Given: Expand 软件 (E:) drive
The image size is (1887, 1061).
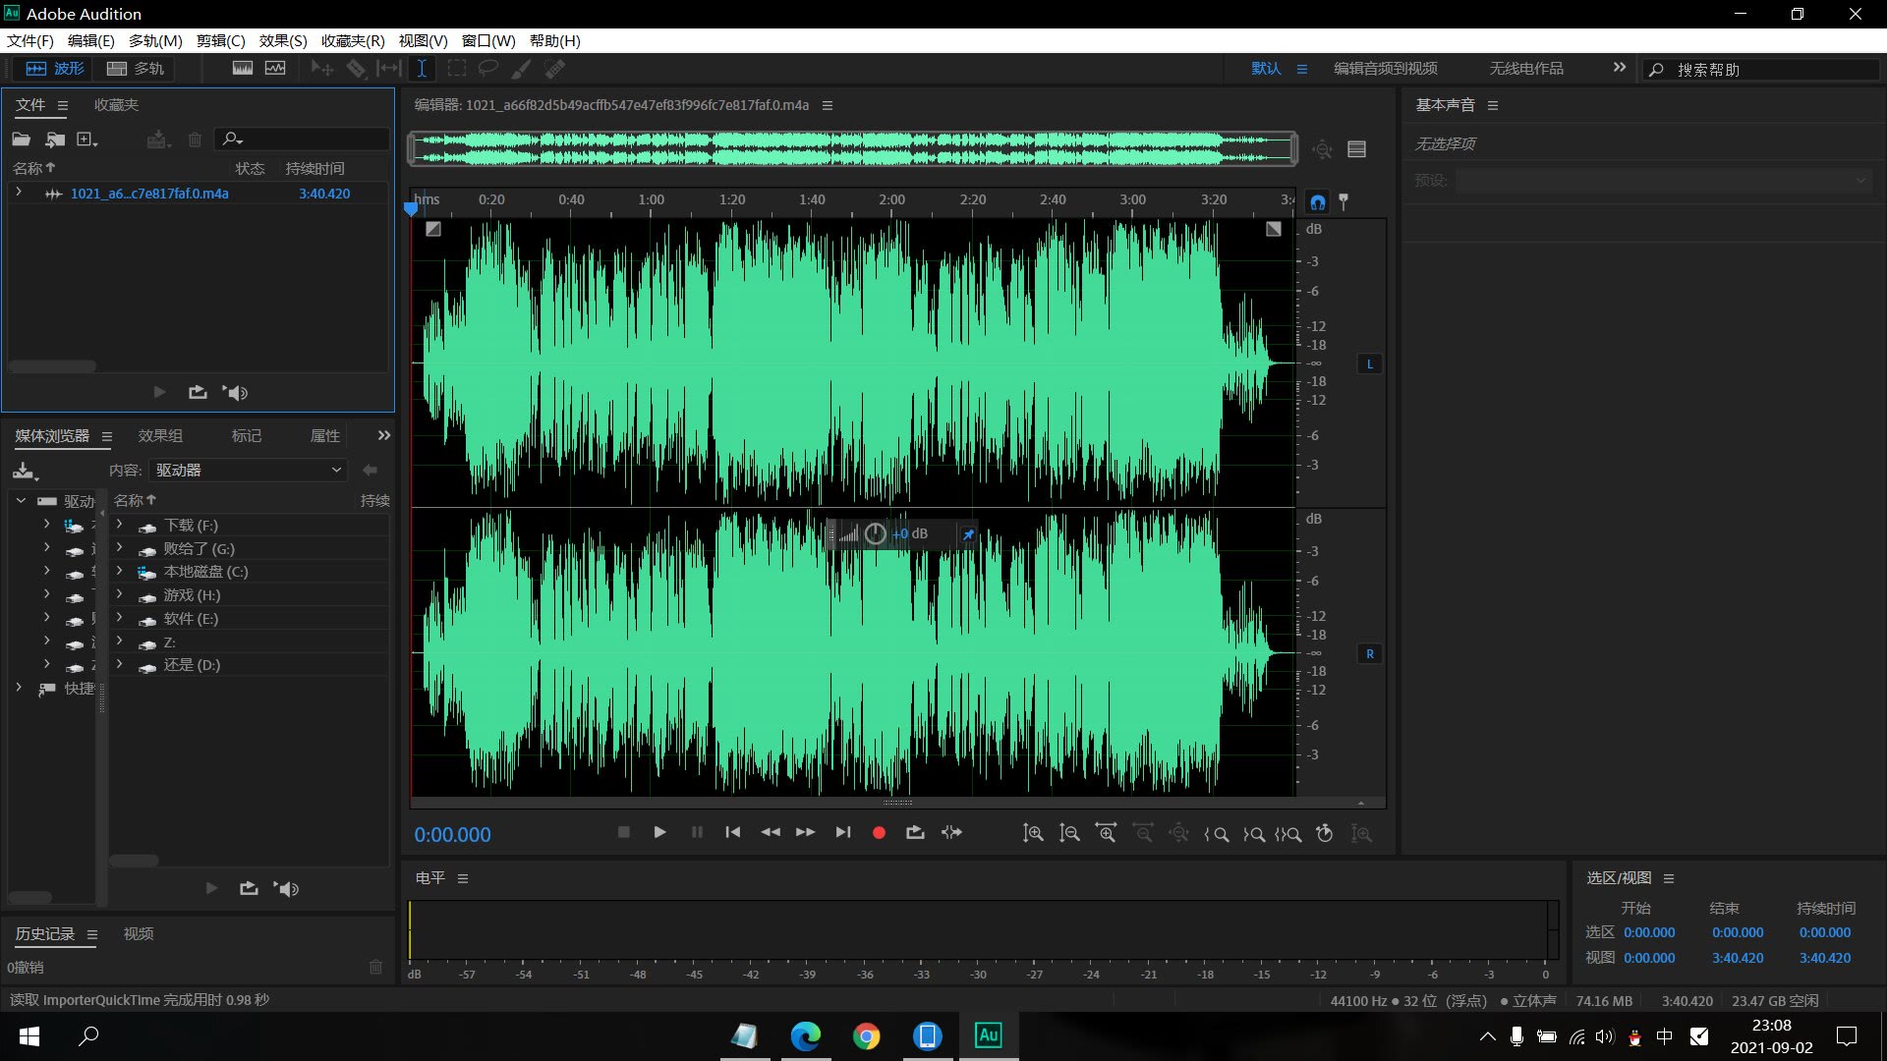Looking at the screenshot, I should tap(119, 618).
